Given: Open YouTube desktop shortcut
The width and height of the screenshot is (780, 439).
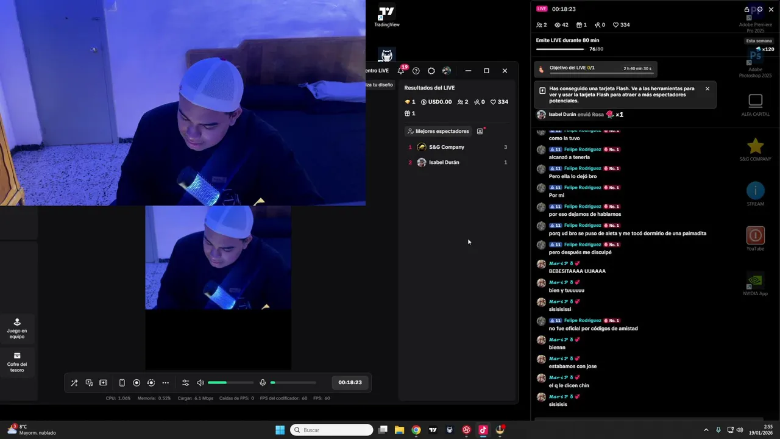Looking at the screenshot, I should coord(755,238).
